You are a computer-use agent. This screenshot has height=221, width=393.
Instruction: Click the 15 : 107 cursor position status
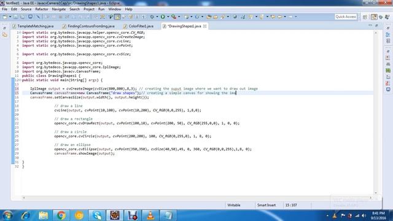click(290, 205)
